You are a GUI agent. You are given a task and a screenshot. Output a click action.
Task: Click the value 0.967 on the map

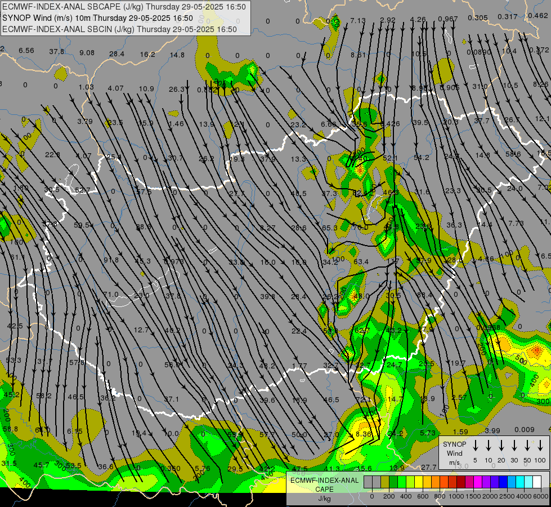pos(447,19)
